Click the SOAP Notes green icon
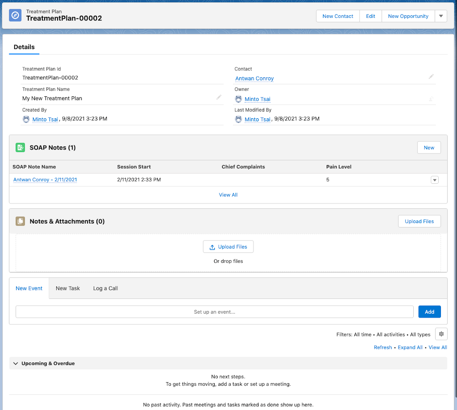 (x=20, y=148)
